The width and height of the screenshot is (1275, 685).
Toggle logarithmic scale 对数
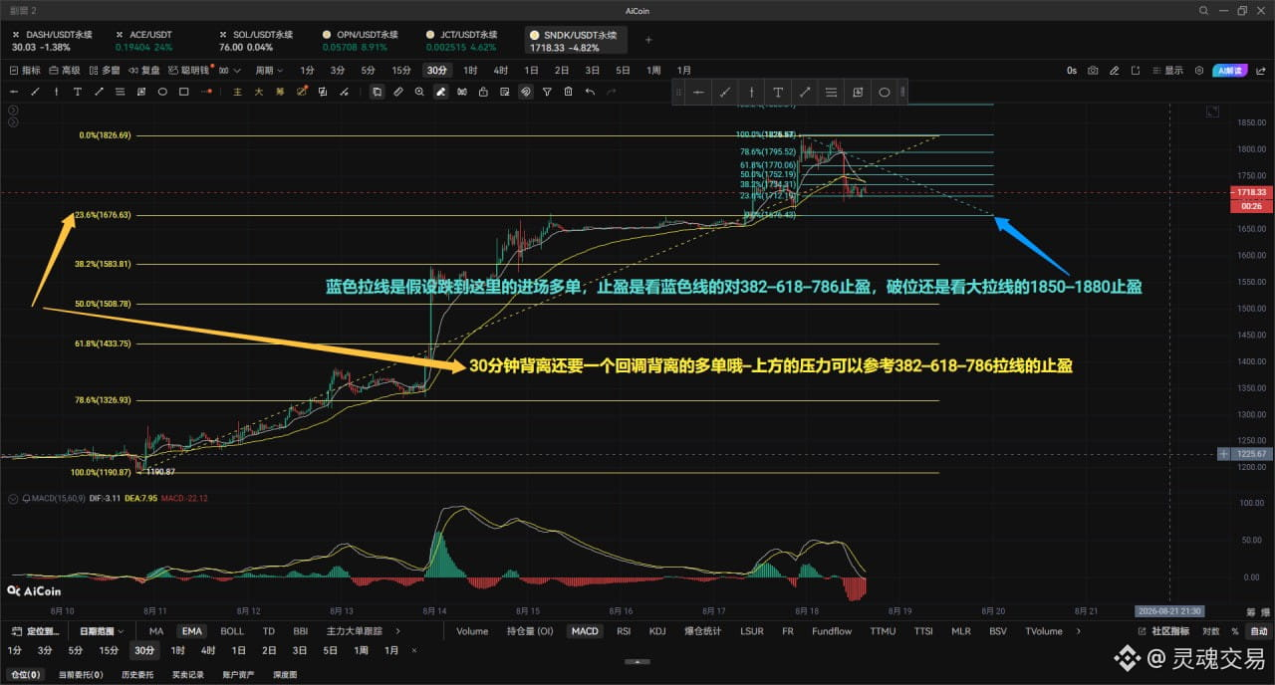[x=1210, y=631]
